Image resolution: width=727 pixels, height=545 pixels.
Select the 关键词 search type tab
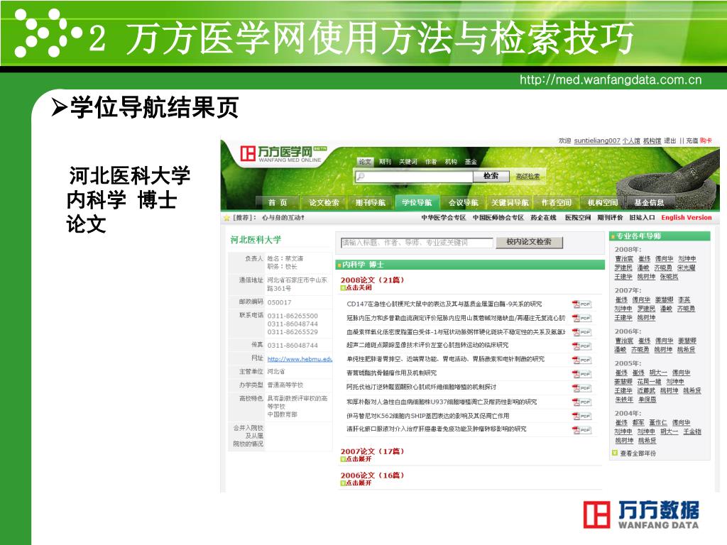point(408,161)
